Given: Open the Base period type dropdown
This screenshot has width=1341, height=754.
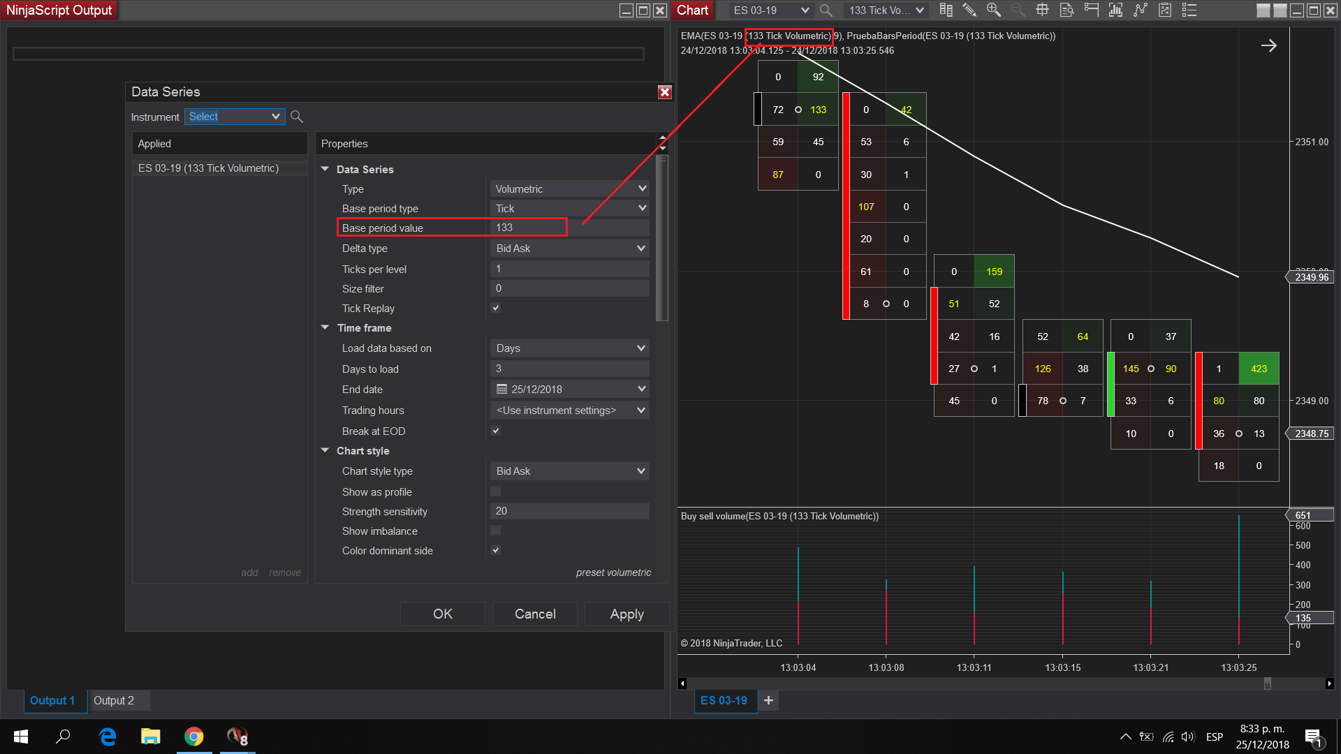Looking at the screenshot, I should [x=570, y=208].
